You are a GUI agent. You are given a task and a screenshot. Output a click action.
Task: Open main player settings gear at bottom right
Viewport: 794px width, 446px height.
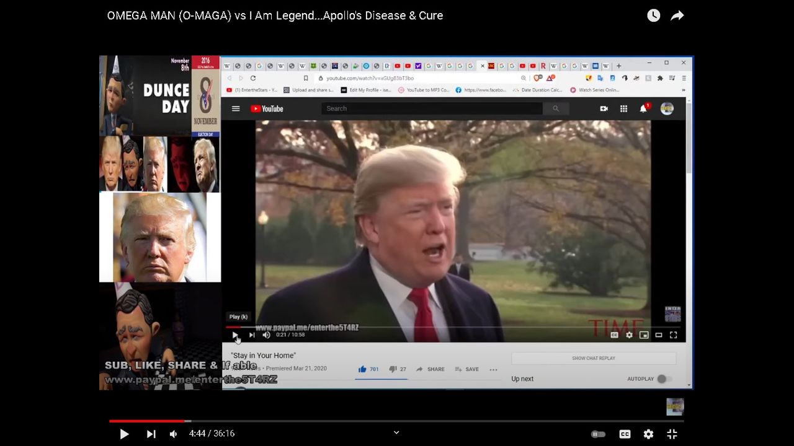[x=648, y=434]
